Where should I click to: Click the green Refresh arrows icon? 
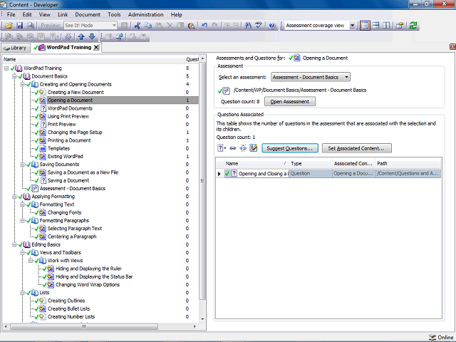pos(413,26)
